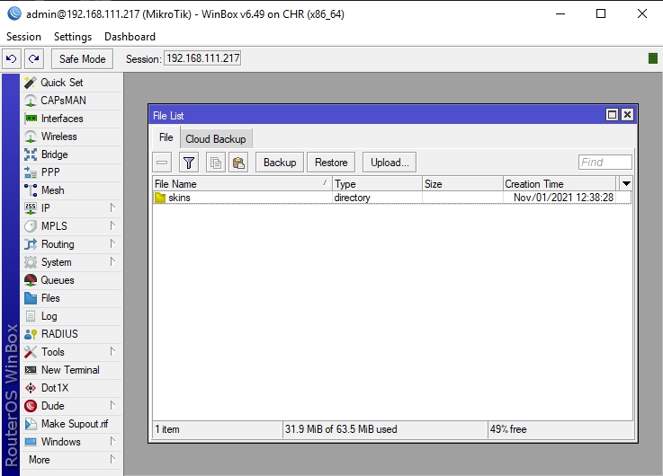Click the copy icon in File List toolbar

tap(216, 163)
